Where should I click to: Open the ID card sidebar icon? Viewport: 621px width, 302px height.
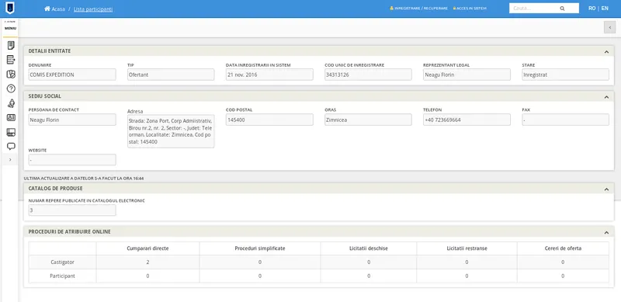[11, 118]
